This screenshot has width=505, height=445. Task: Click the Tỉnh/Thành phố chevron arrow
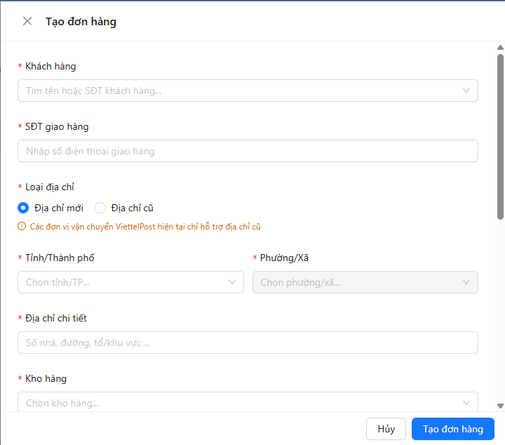click(x=232, y=282)
